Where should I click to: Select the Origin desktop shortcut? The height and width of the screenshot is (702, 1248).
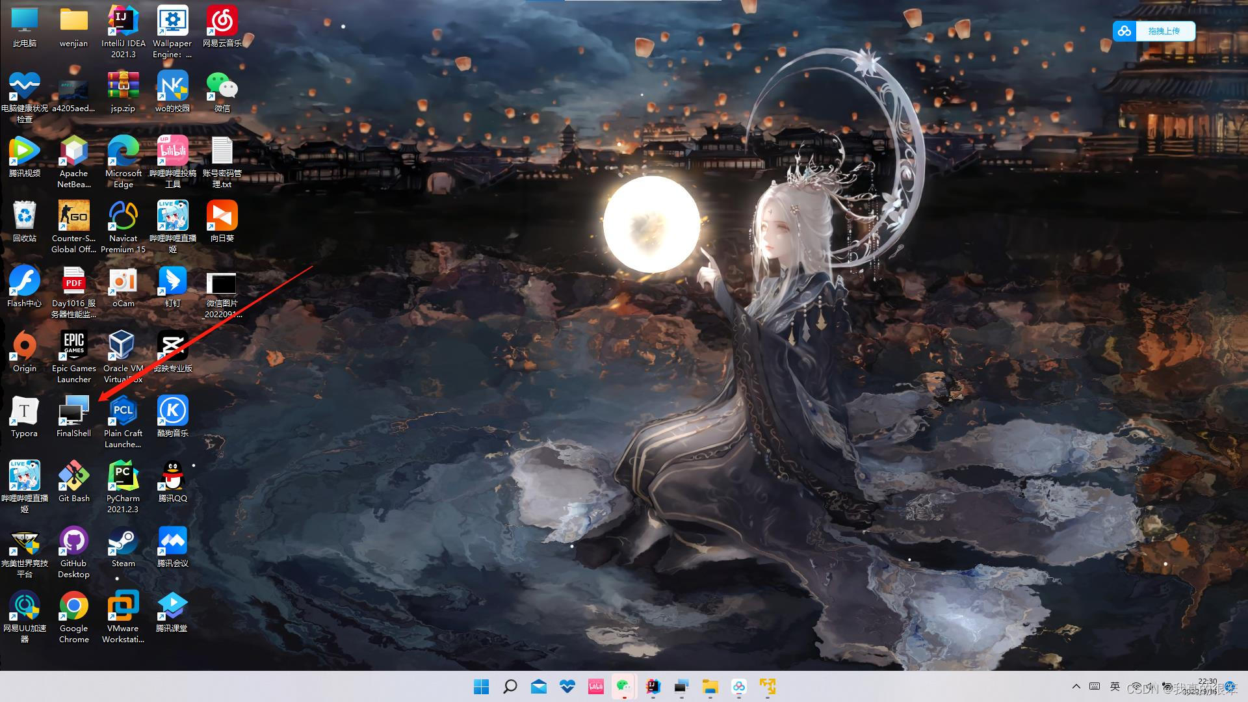tap(25, 353)
